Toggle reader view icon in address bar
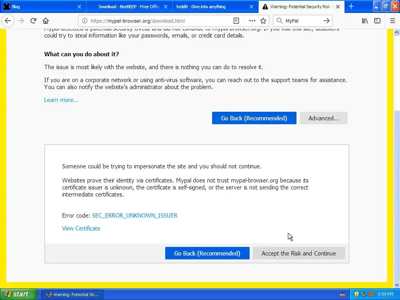The width and height of the screenshot is (400, 300). click(x=236, y=21)
